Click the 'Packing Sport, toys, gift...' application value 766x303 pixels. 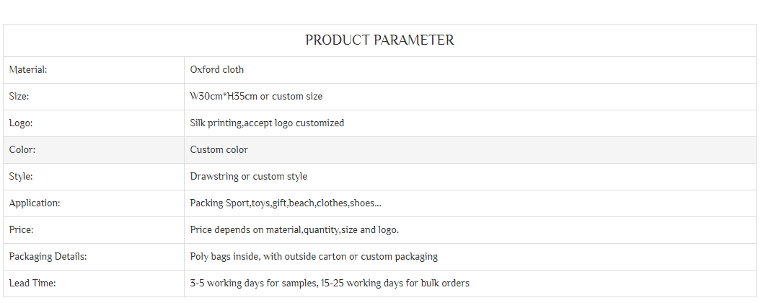[x=286, y=203]
